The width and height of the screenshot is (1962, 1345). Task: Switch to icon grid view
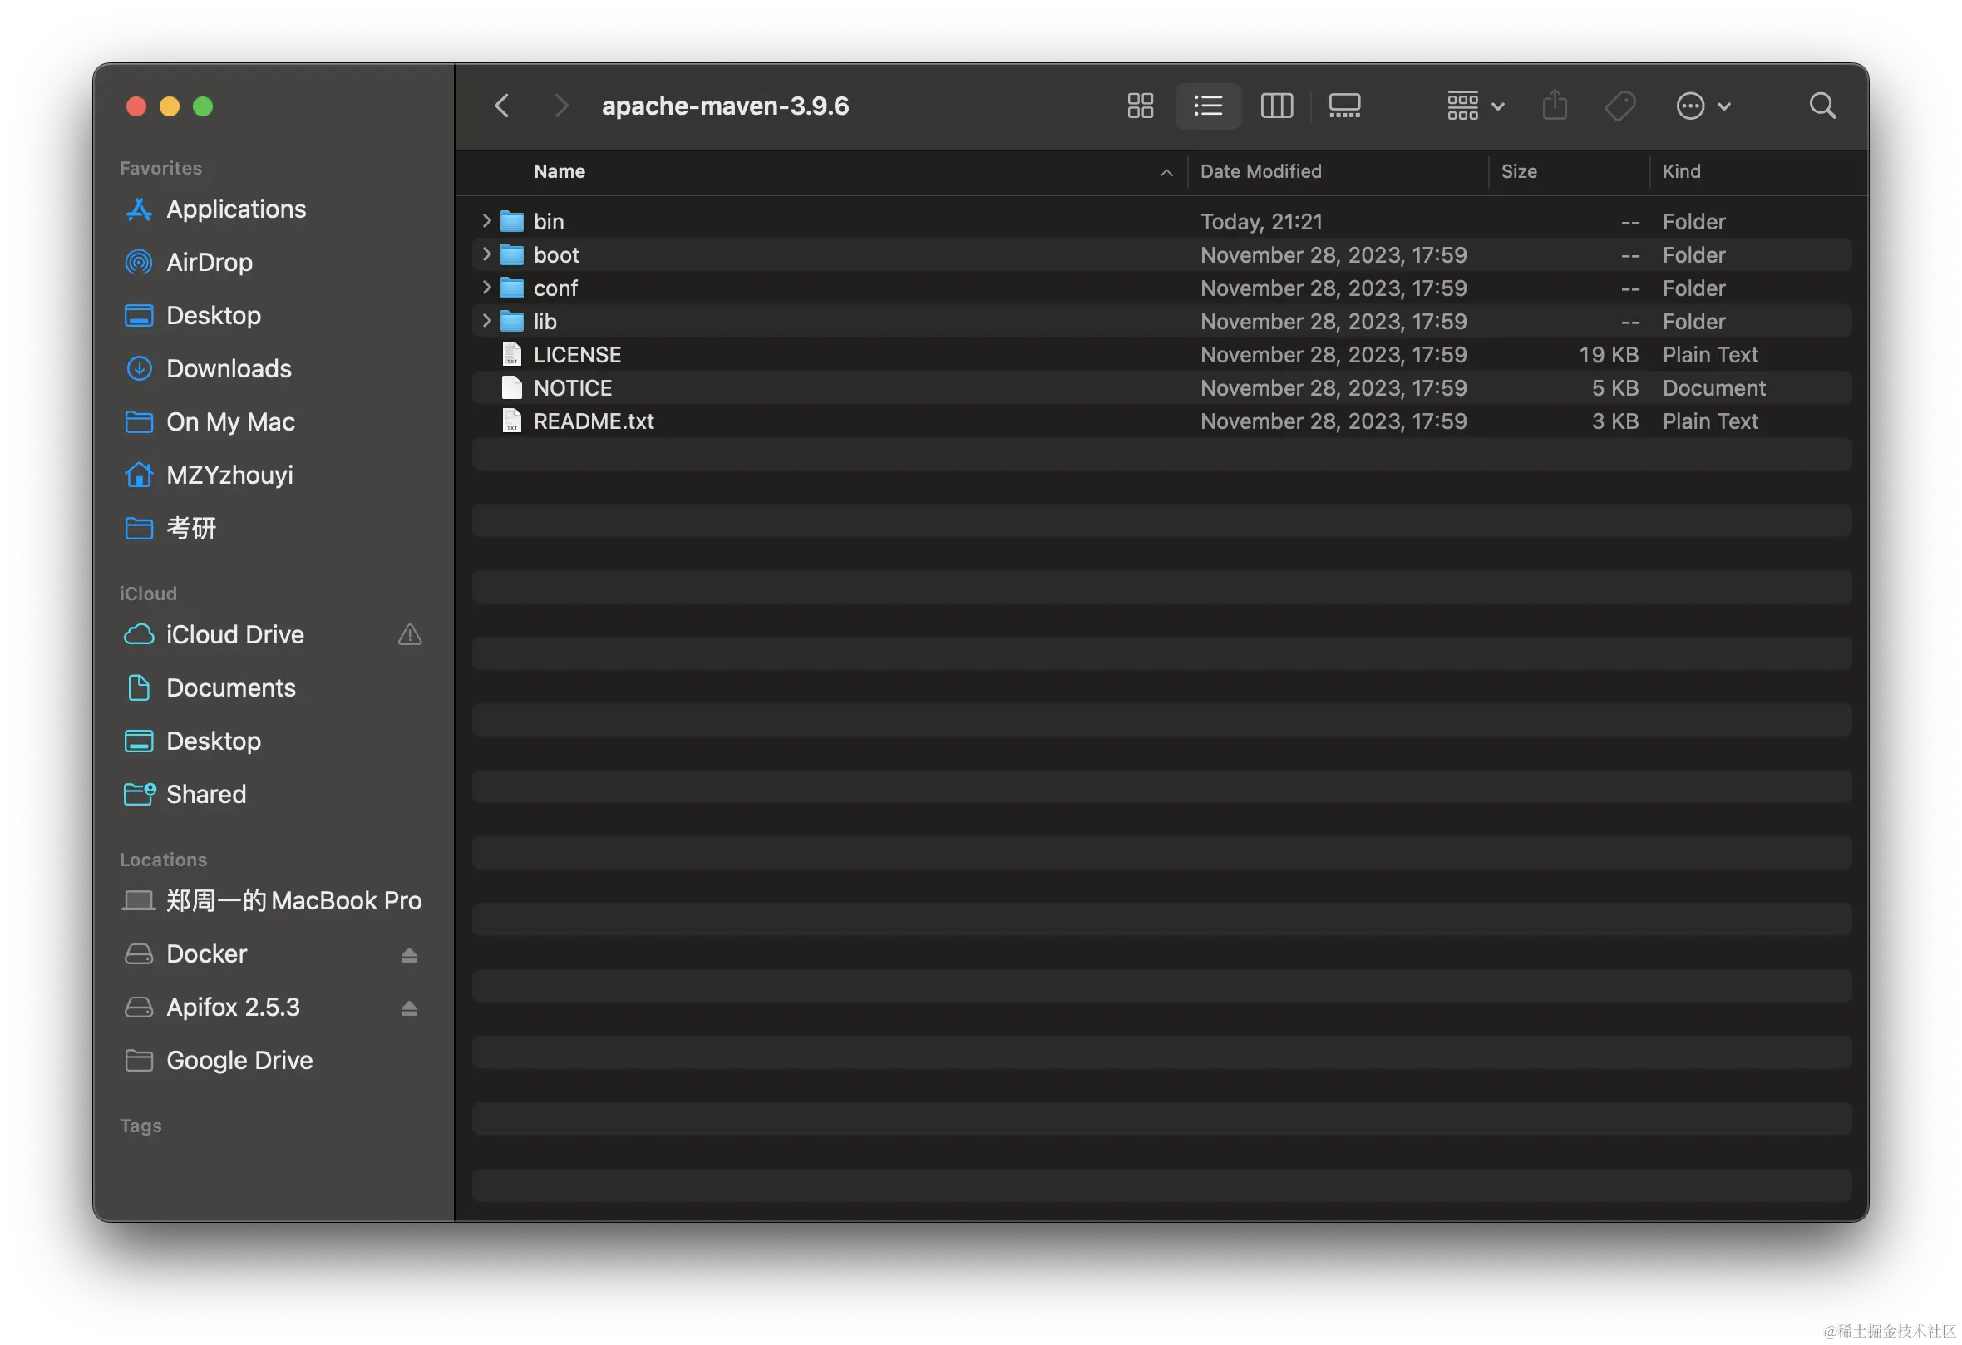(1140, 106)
